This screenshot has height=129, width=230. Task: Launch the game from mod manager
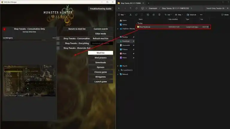point(101,82)
